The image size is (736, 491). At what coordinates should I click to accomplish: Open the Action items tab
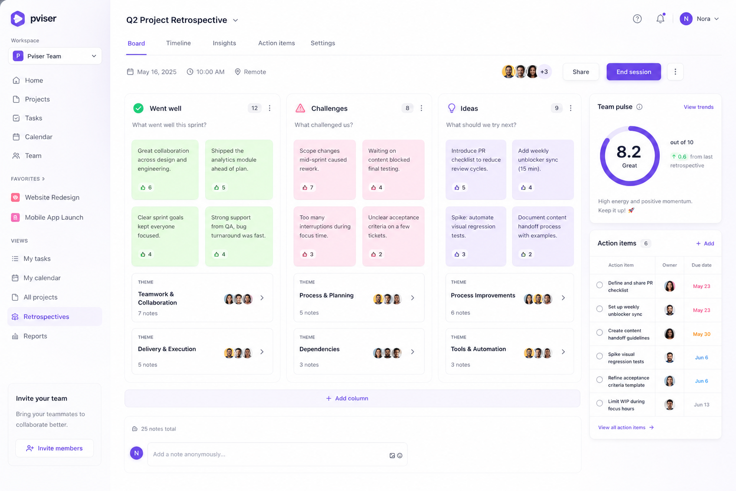(276, 43)
